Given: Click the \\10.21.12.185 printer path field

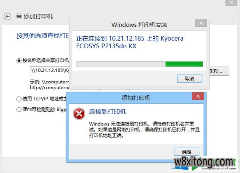Looking at the screenshot, I should tap(50, 71).
